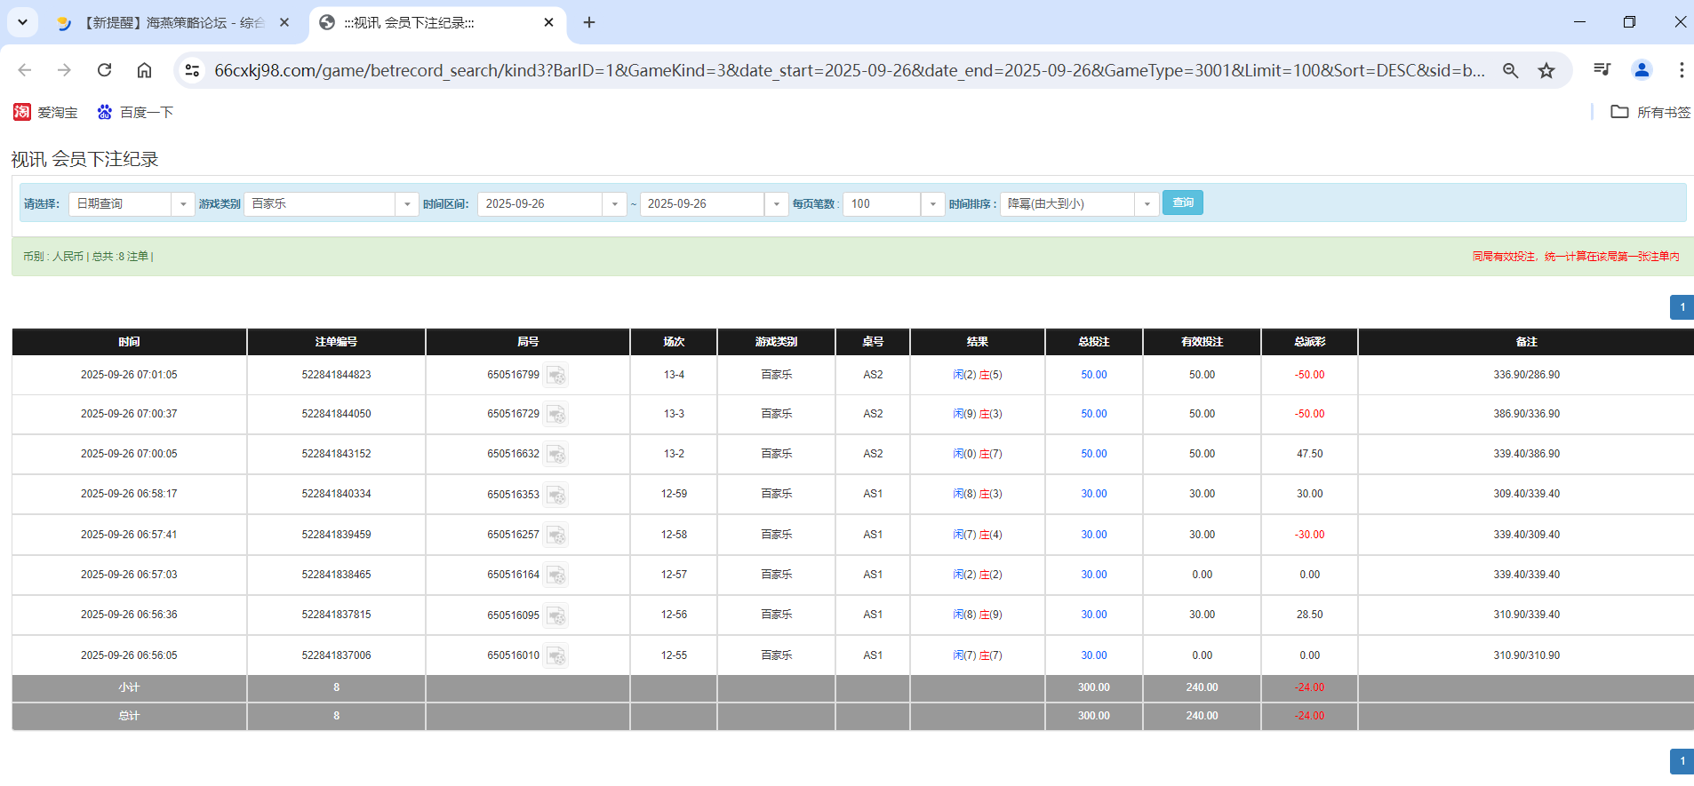Click the site information icon in address bar
This screenshot has width=1694, height=786.
[x=192, y=70]
